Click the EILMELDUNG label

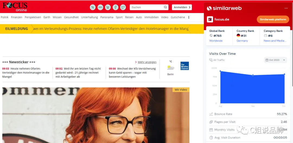point(17,29)
